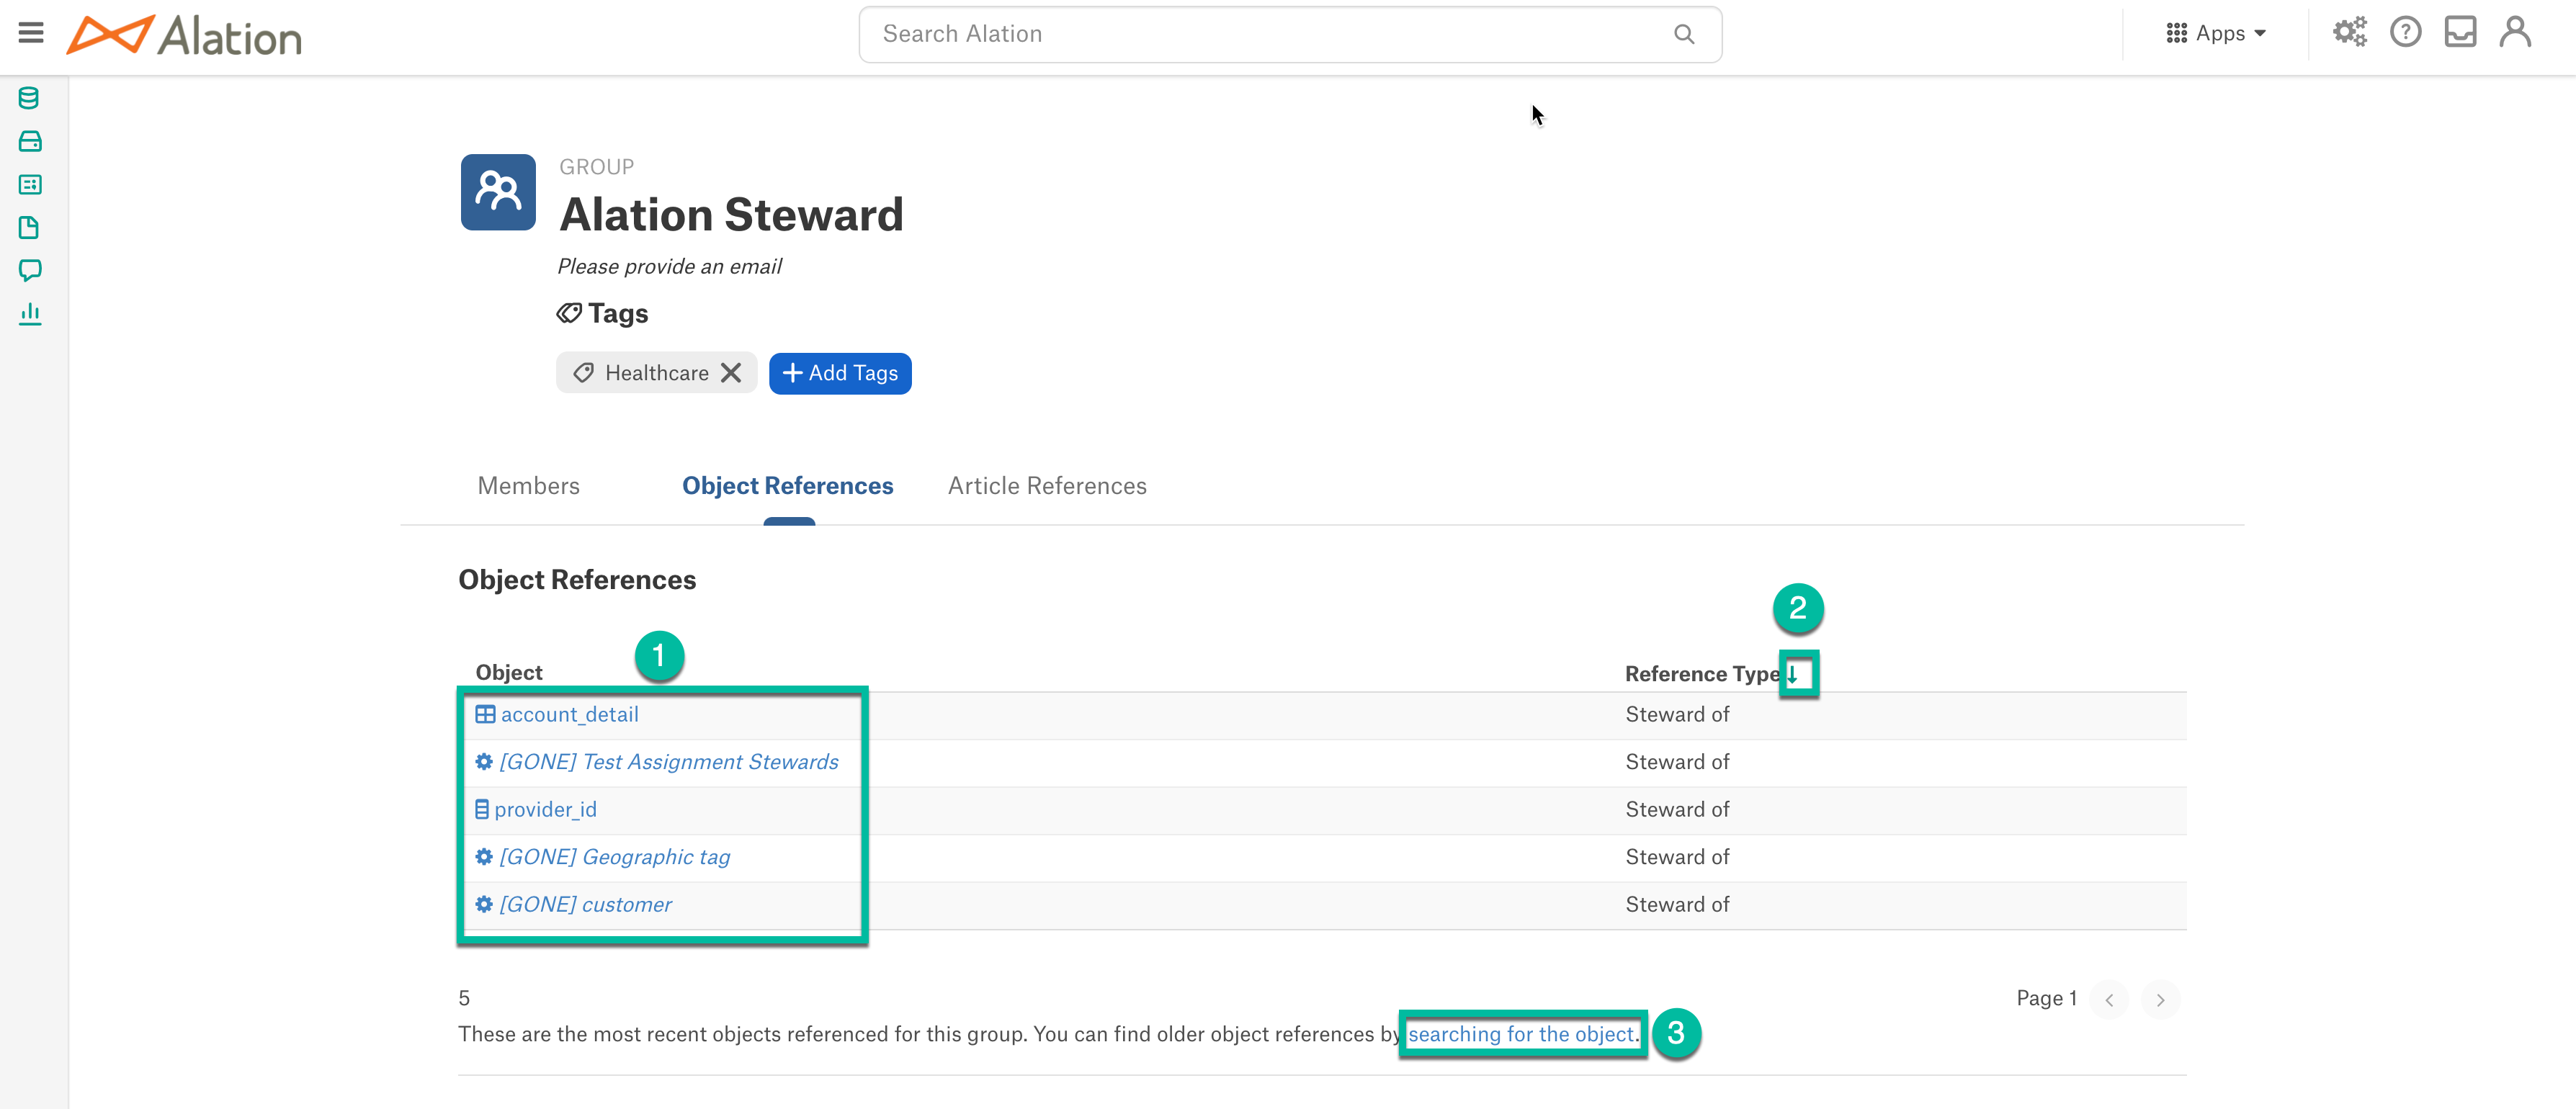
Task: Click the Search Alation input field
Action: click(x=1288, y=35)
